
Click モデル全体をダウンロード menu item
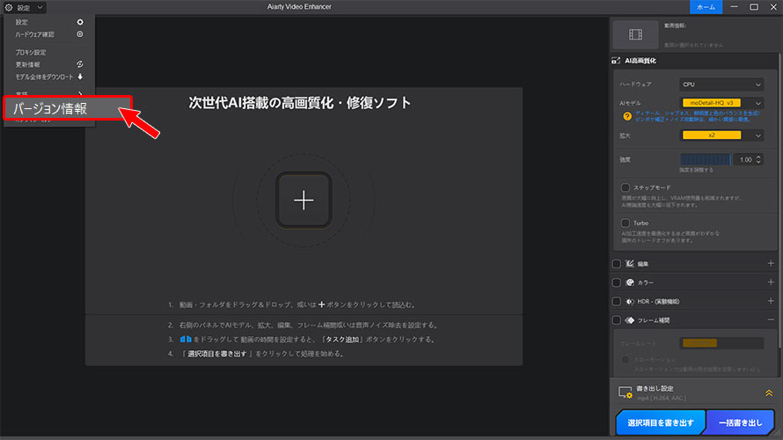(49, 77)
